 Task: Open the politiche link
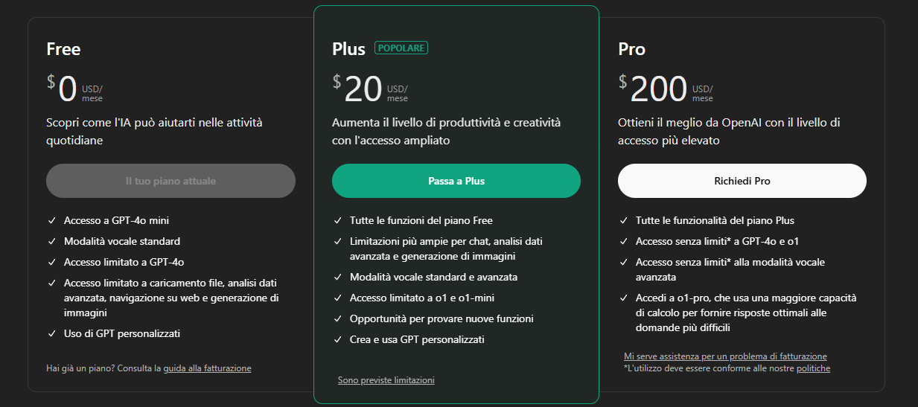813,368
